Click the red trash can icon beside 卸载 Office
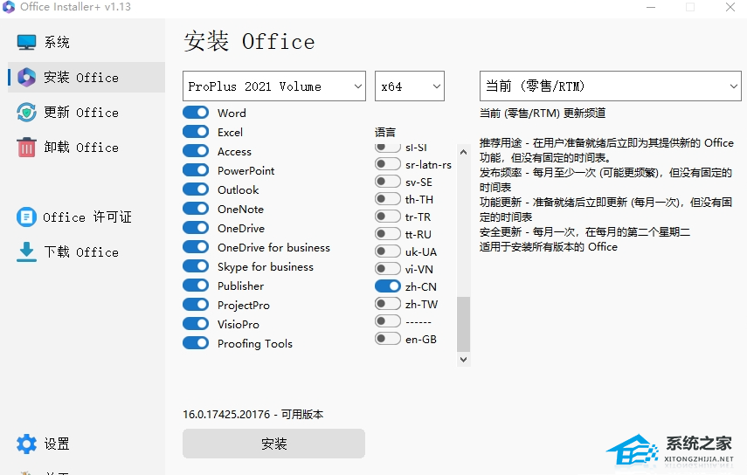This screenshot has height=475, width=747. click(26, 147)
